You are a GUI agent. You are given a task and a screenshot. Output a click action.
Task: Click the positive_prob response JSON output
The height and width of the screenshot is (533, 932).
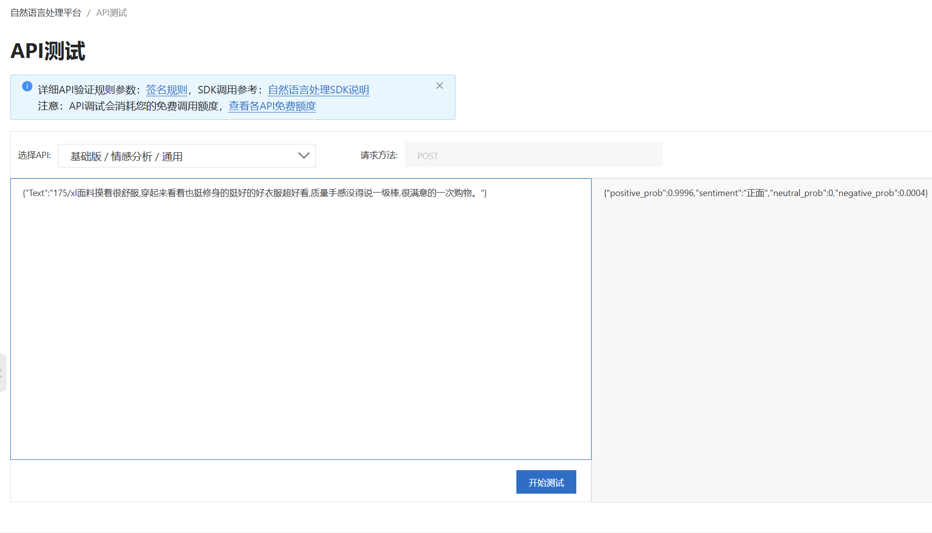coord(765,193)
